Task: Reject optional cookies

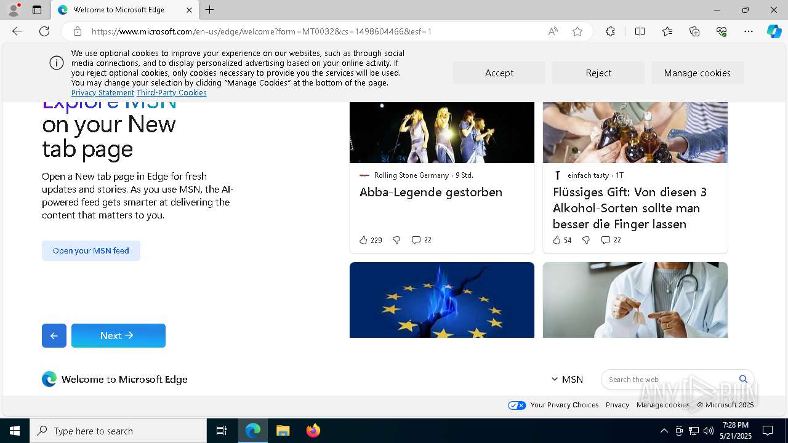Action: 598,73
